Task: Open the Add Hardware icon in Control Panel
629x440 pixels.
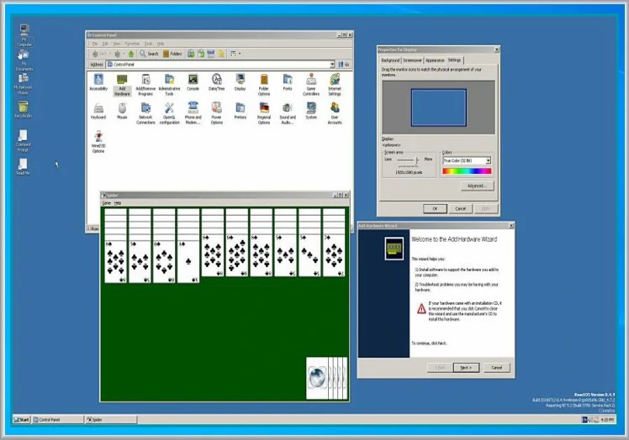Action: pyautogui.click(x=122, y=85)
